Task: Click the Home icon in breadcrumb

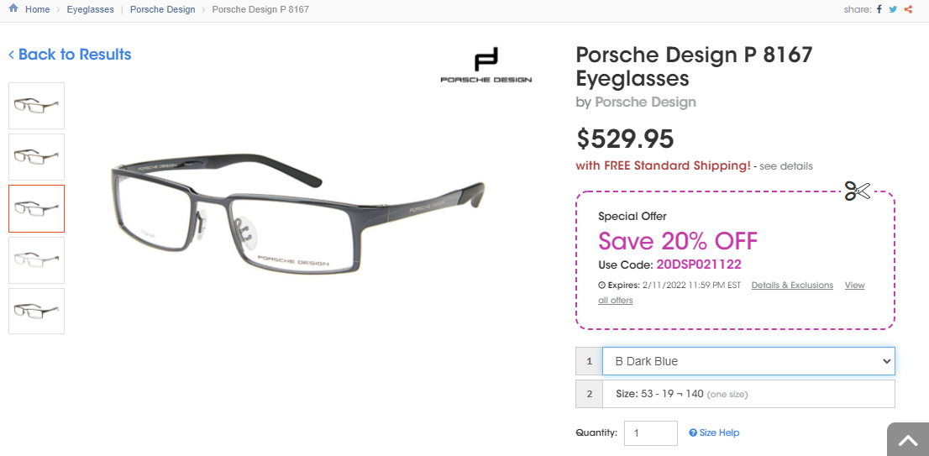Action: point(13,9)
